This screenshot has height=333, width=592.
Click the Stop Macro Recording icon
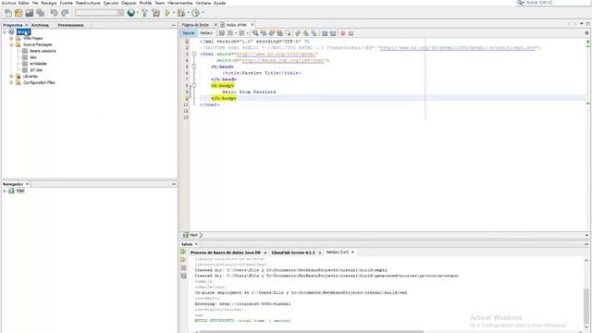pos(351,33)
